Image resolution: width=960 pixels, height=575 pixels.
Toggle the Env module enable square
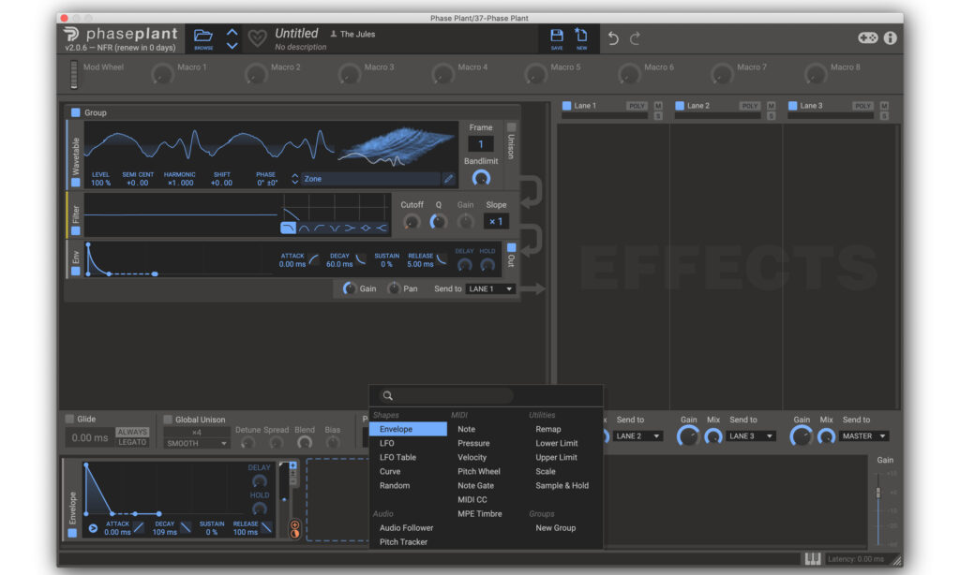click(75, 271)
